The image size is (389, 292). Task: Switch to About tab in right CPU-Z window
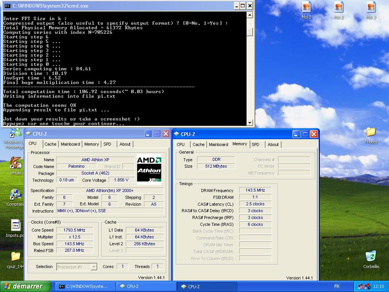click(x=273, y=144)
